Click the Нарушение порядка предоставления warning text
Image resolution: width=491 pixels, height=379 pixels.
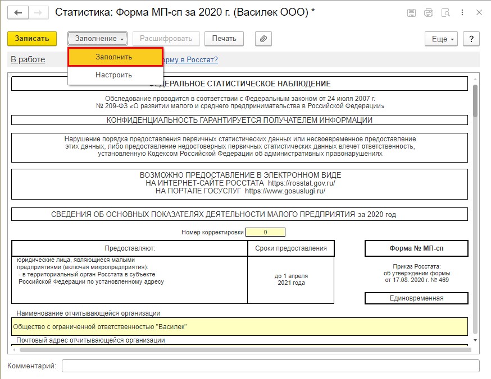pos(240,146)
